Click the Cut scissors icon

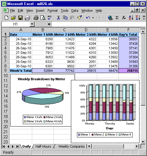58,18
